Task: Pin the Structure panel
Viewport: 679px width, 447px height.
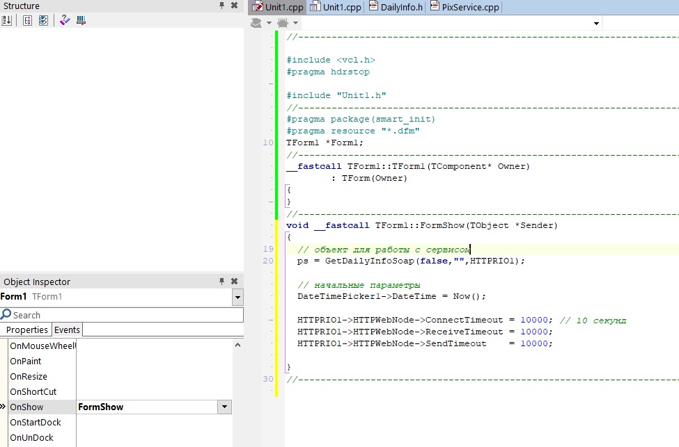Action: pos(221,6)
